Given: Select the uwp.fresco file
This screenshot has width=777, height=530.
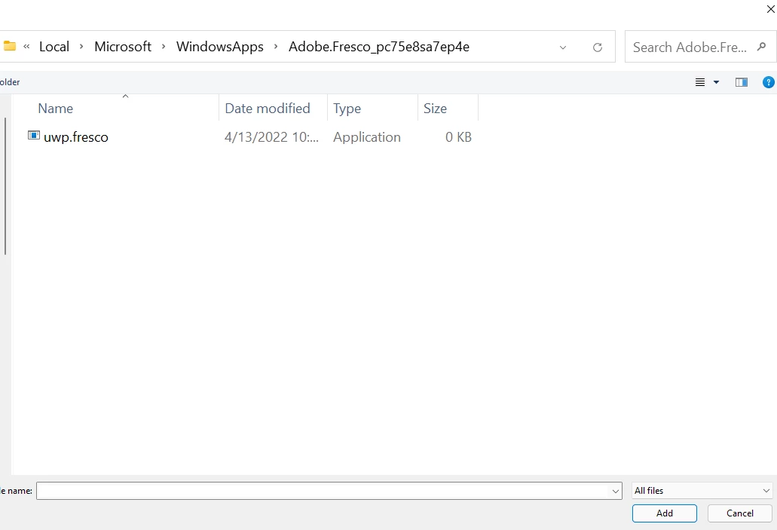Looking at the screenshot, I should click(x=76, y=137).
